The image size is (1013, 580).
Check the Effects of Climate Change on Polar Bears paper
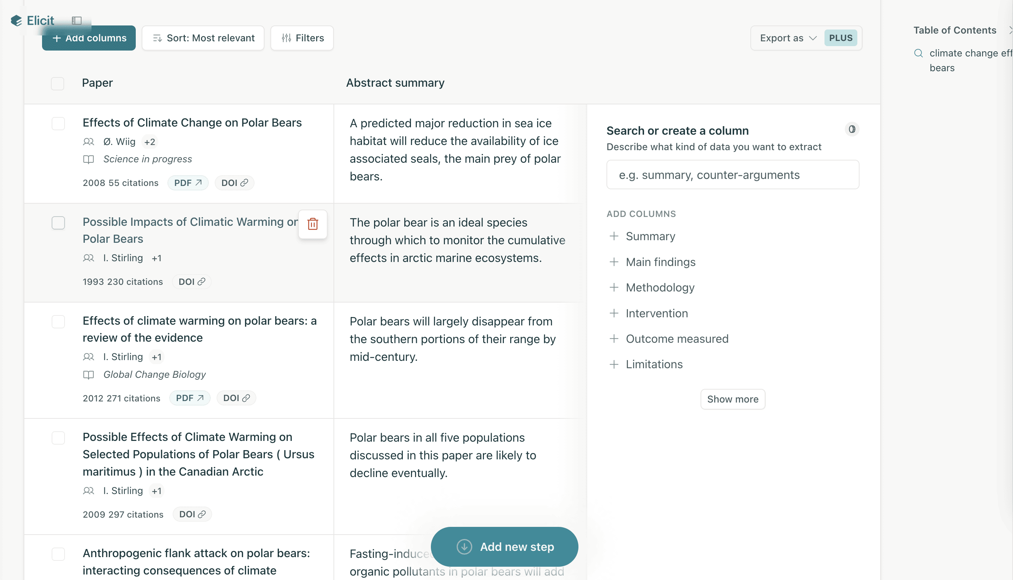pos(58,124)
